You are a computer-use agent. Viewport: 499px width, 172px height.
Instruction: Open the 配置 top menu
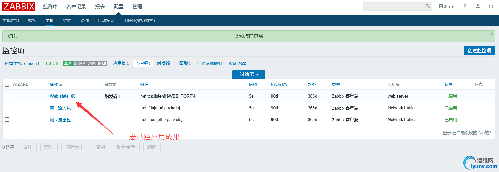tap(118, 7)
